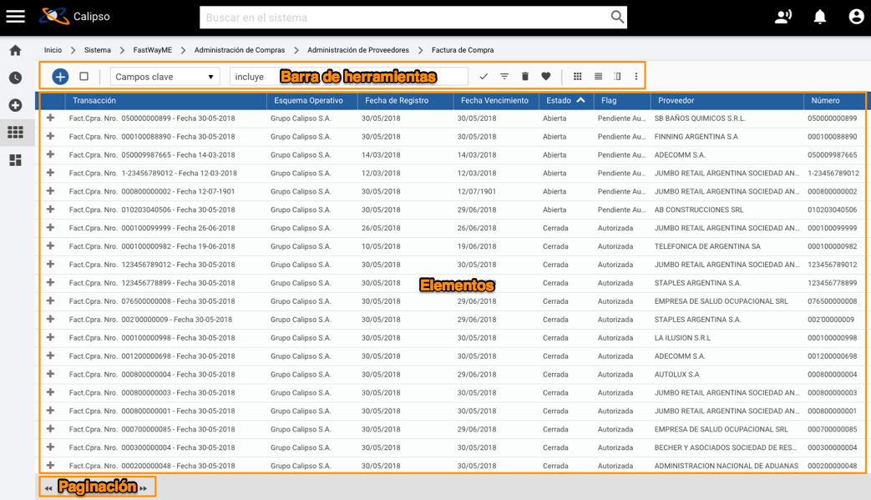Select TELEFONICA DE ARGENTINA SA cell
This screenshot has width=871, height=500.
point(707,246)
